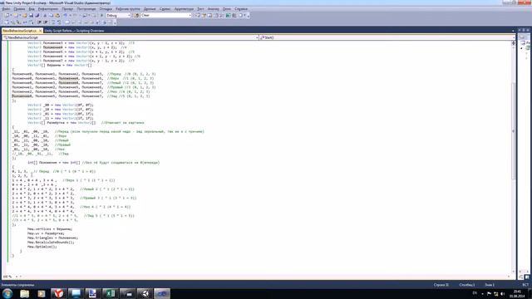Switch to the NewBehaviourScript.cs tab
This screenshot has height=299, width=532.
pyautogui.click(x=20, y=31)
